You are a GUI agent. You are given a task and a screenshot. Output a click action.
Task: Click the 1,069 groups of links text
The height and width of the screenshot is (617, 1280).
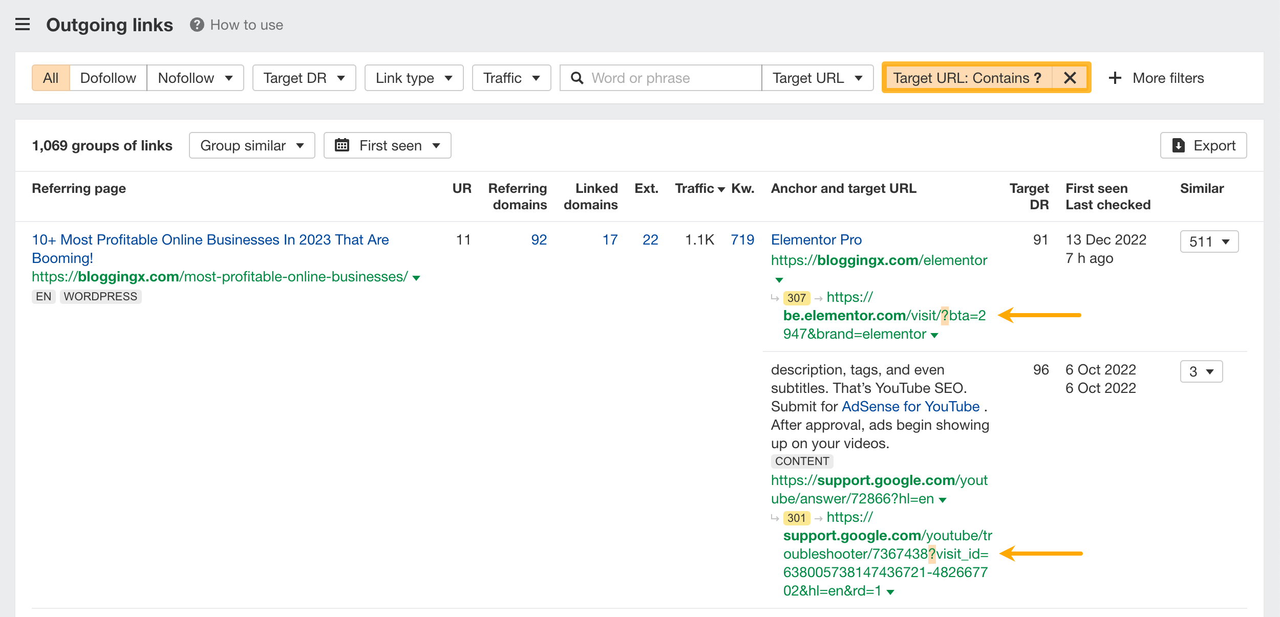point(102,145)
